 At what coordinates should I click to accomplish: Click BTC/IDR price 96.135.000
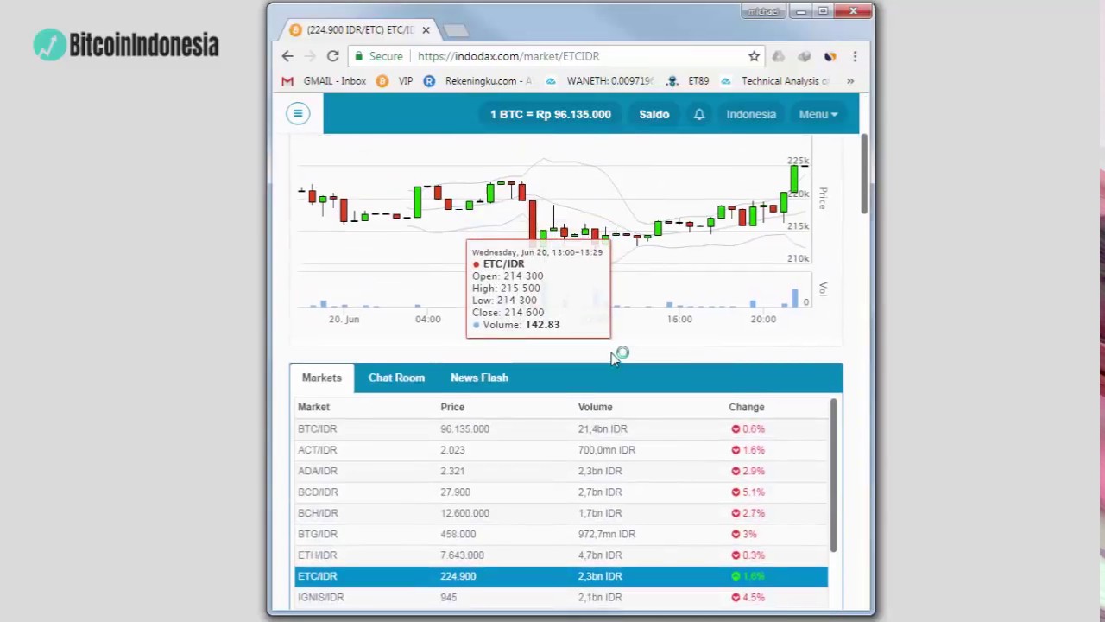point(464,428)
